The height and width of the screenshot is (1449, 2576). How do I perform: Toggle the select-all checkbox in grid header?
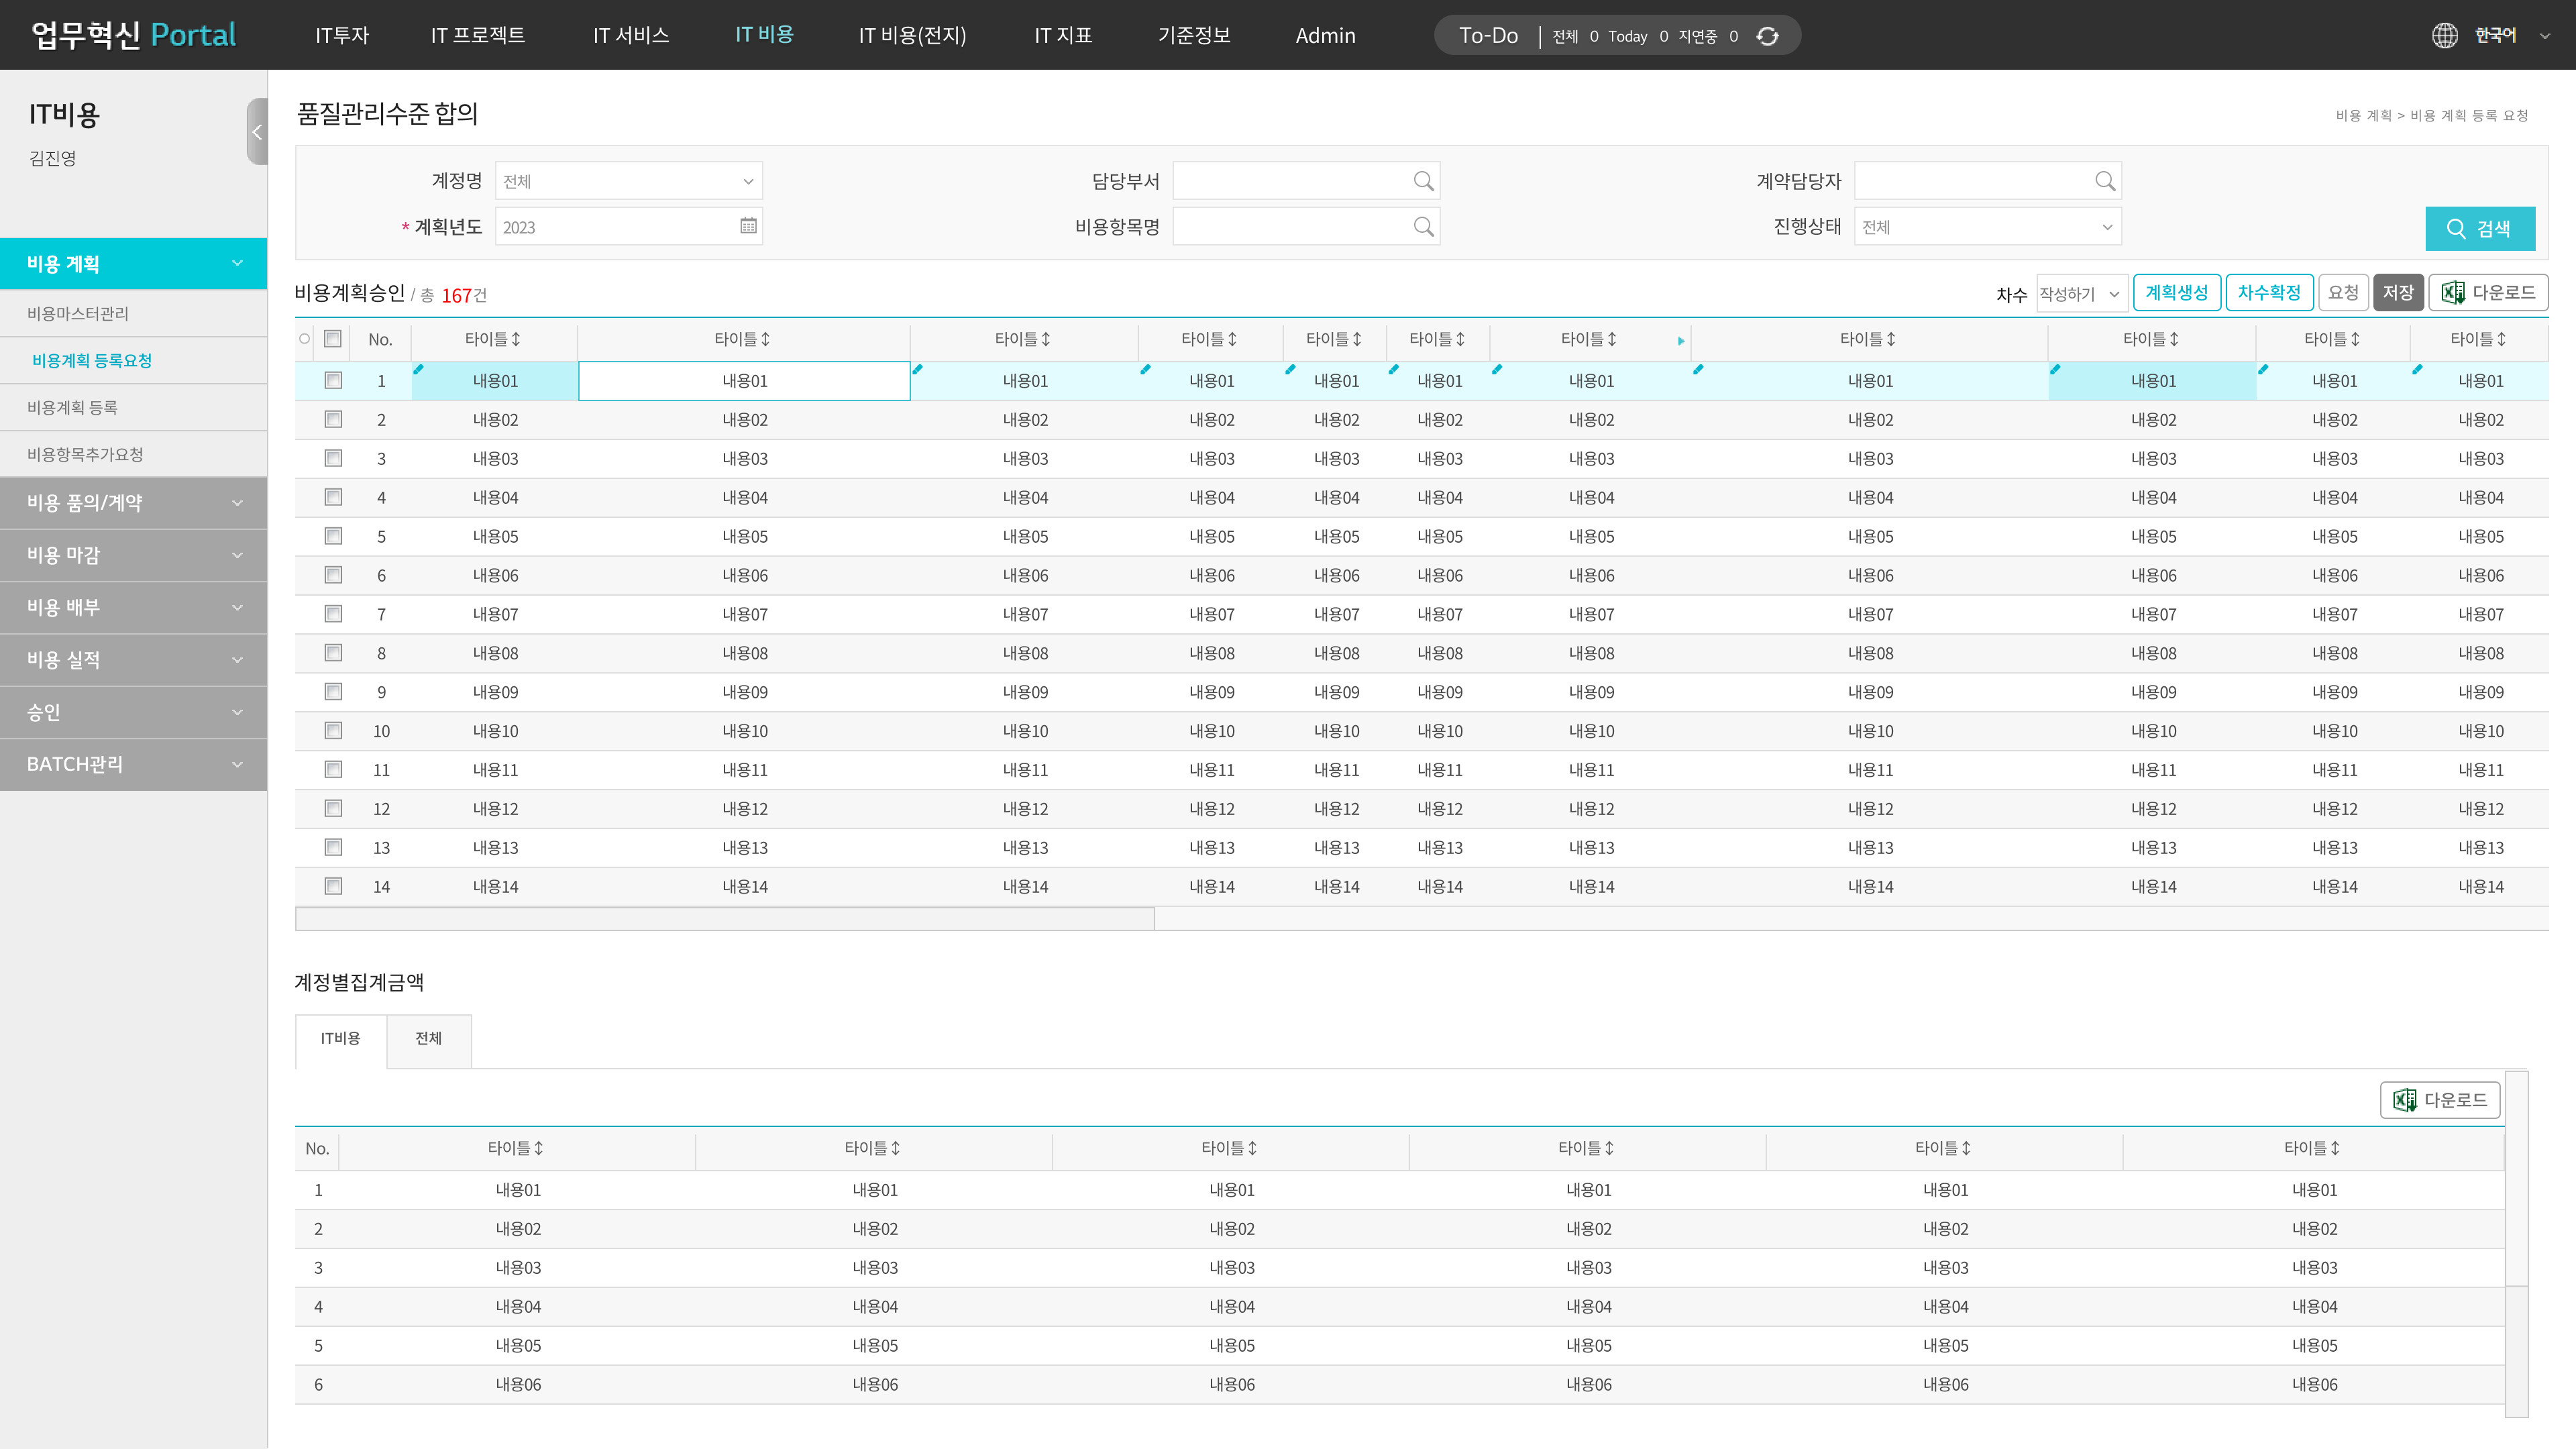(x=333, y=339)
